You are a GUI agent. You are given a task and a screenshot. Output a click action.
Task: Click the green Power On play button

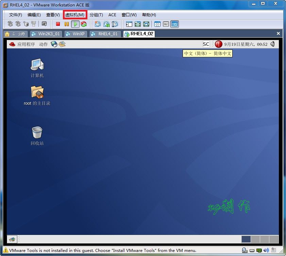(75, 24)
